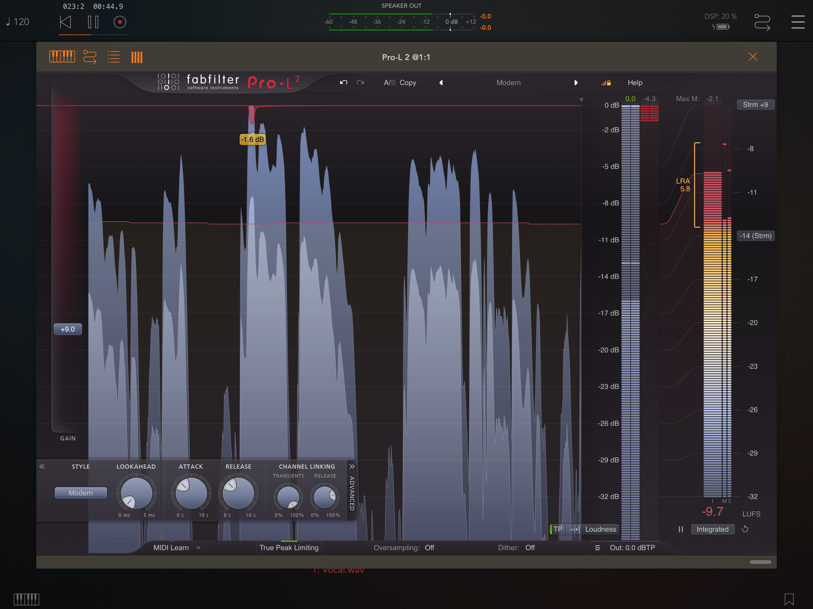Click the +9.0 gain slider handle
813x609 pixels.
click(68, 329)
